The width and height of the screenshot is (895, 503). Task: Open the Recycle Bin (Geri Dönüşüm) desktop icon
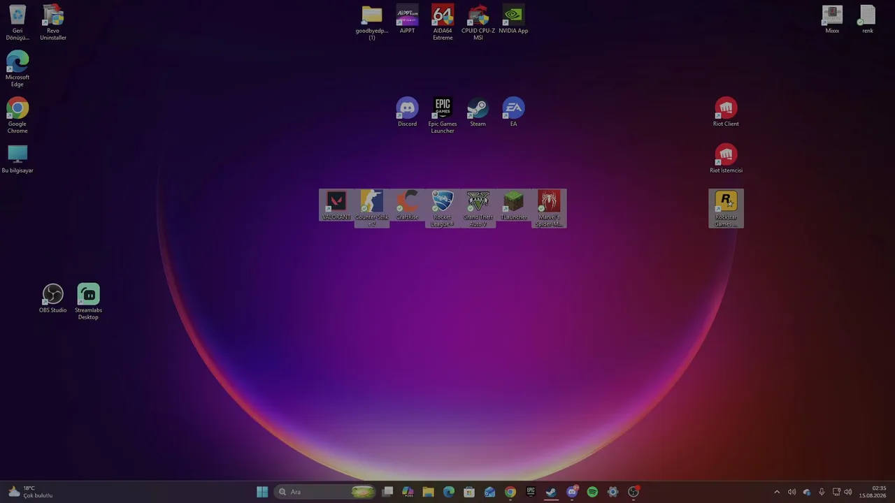click(17, 22)
